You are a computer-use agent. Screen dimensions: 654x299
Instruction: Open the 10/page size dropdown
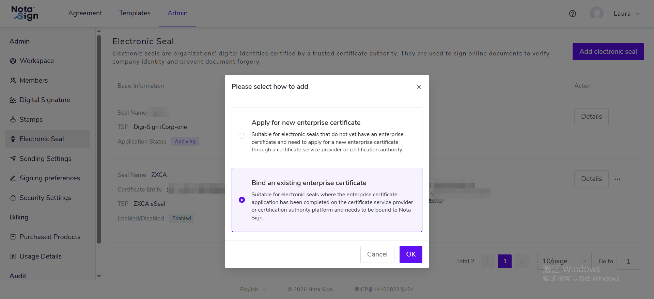pyautogui.click(x=564, y=261)
